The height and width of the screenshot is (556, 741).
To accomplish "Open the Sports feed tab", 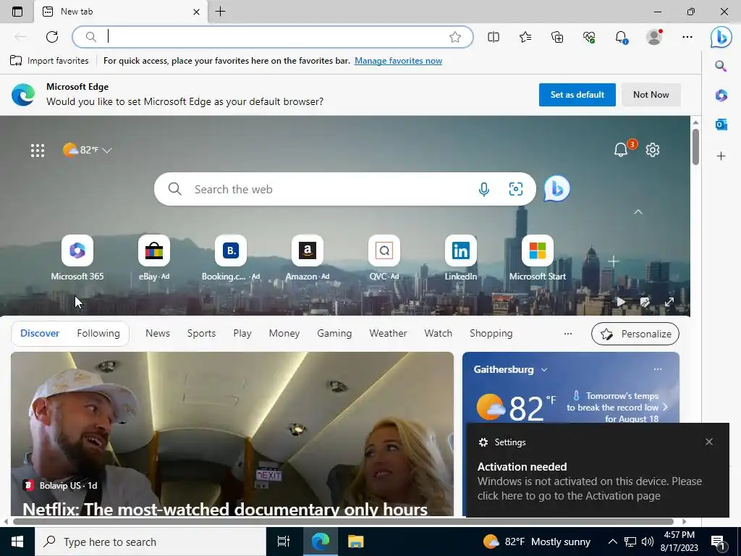I will pyautogui.click(x=201, y=333).
